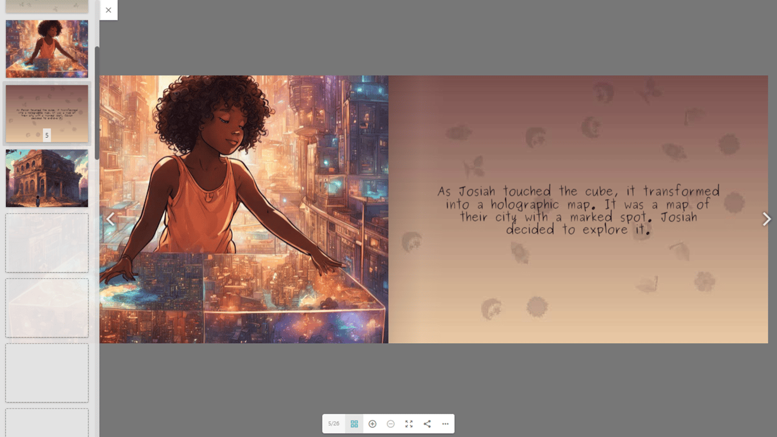
Task: Flip to the next page
Action: click(x=766, y=218)
